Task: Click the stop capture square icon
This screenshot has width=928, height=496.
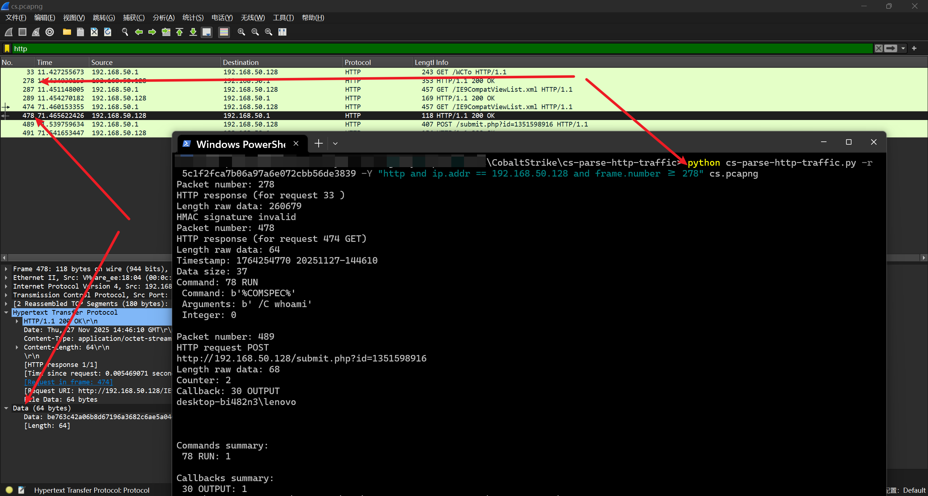Action: tap(22, 32)
